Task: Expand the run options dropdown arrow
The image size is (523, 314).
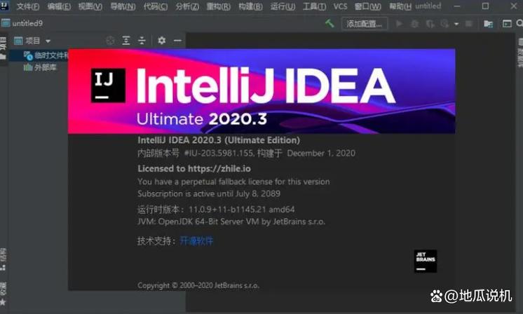Action: pyautogui.click(x=456, y=24)
